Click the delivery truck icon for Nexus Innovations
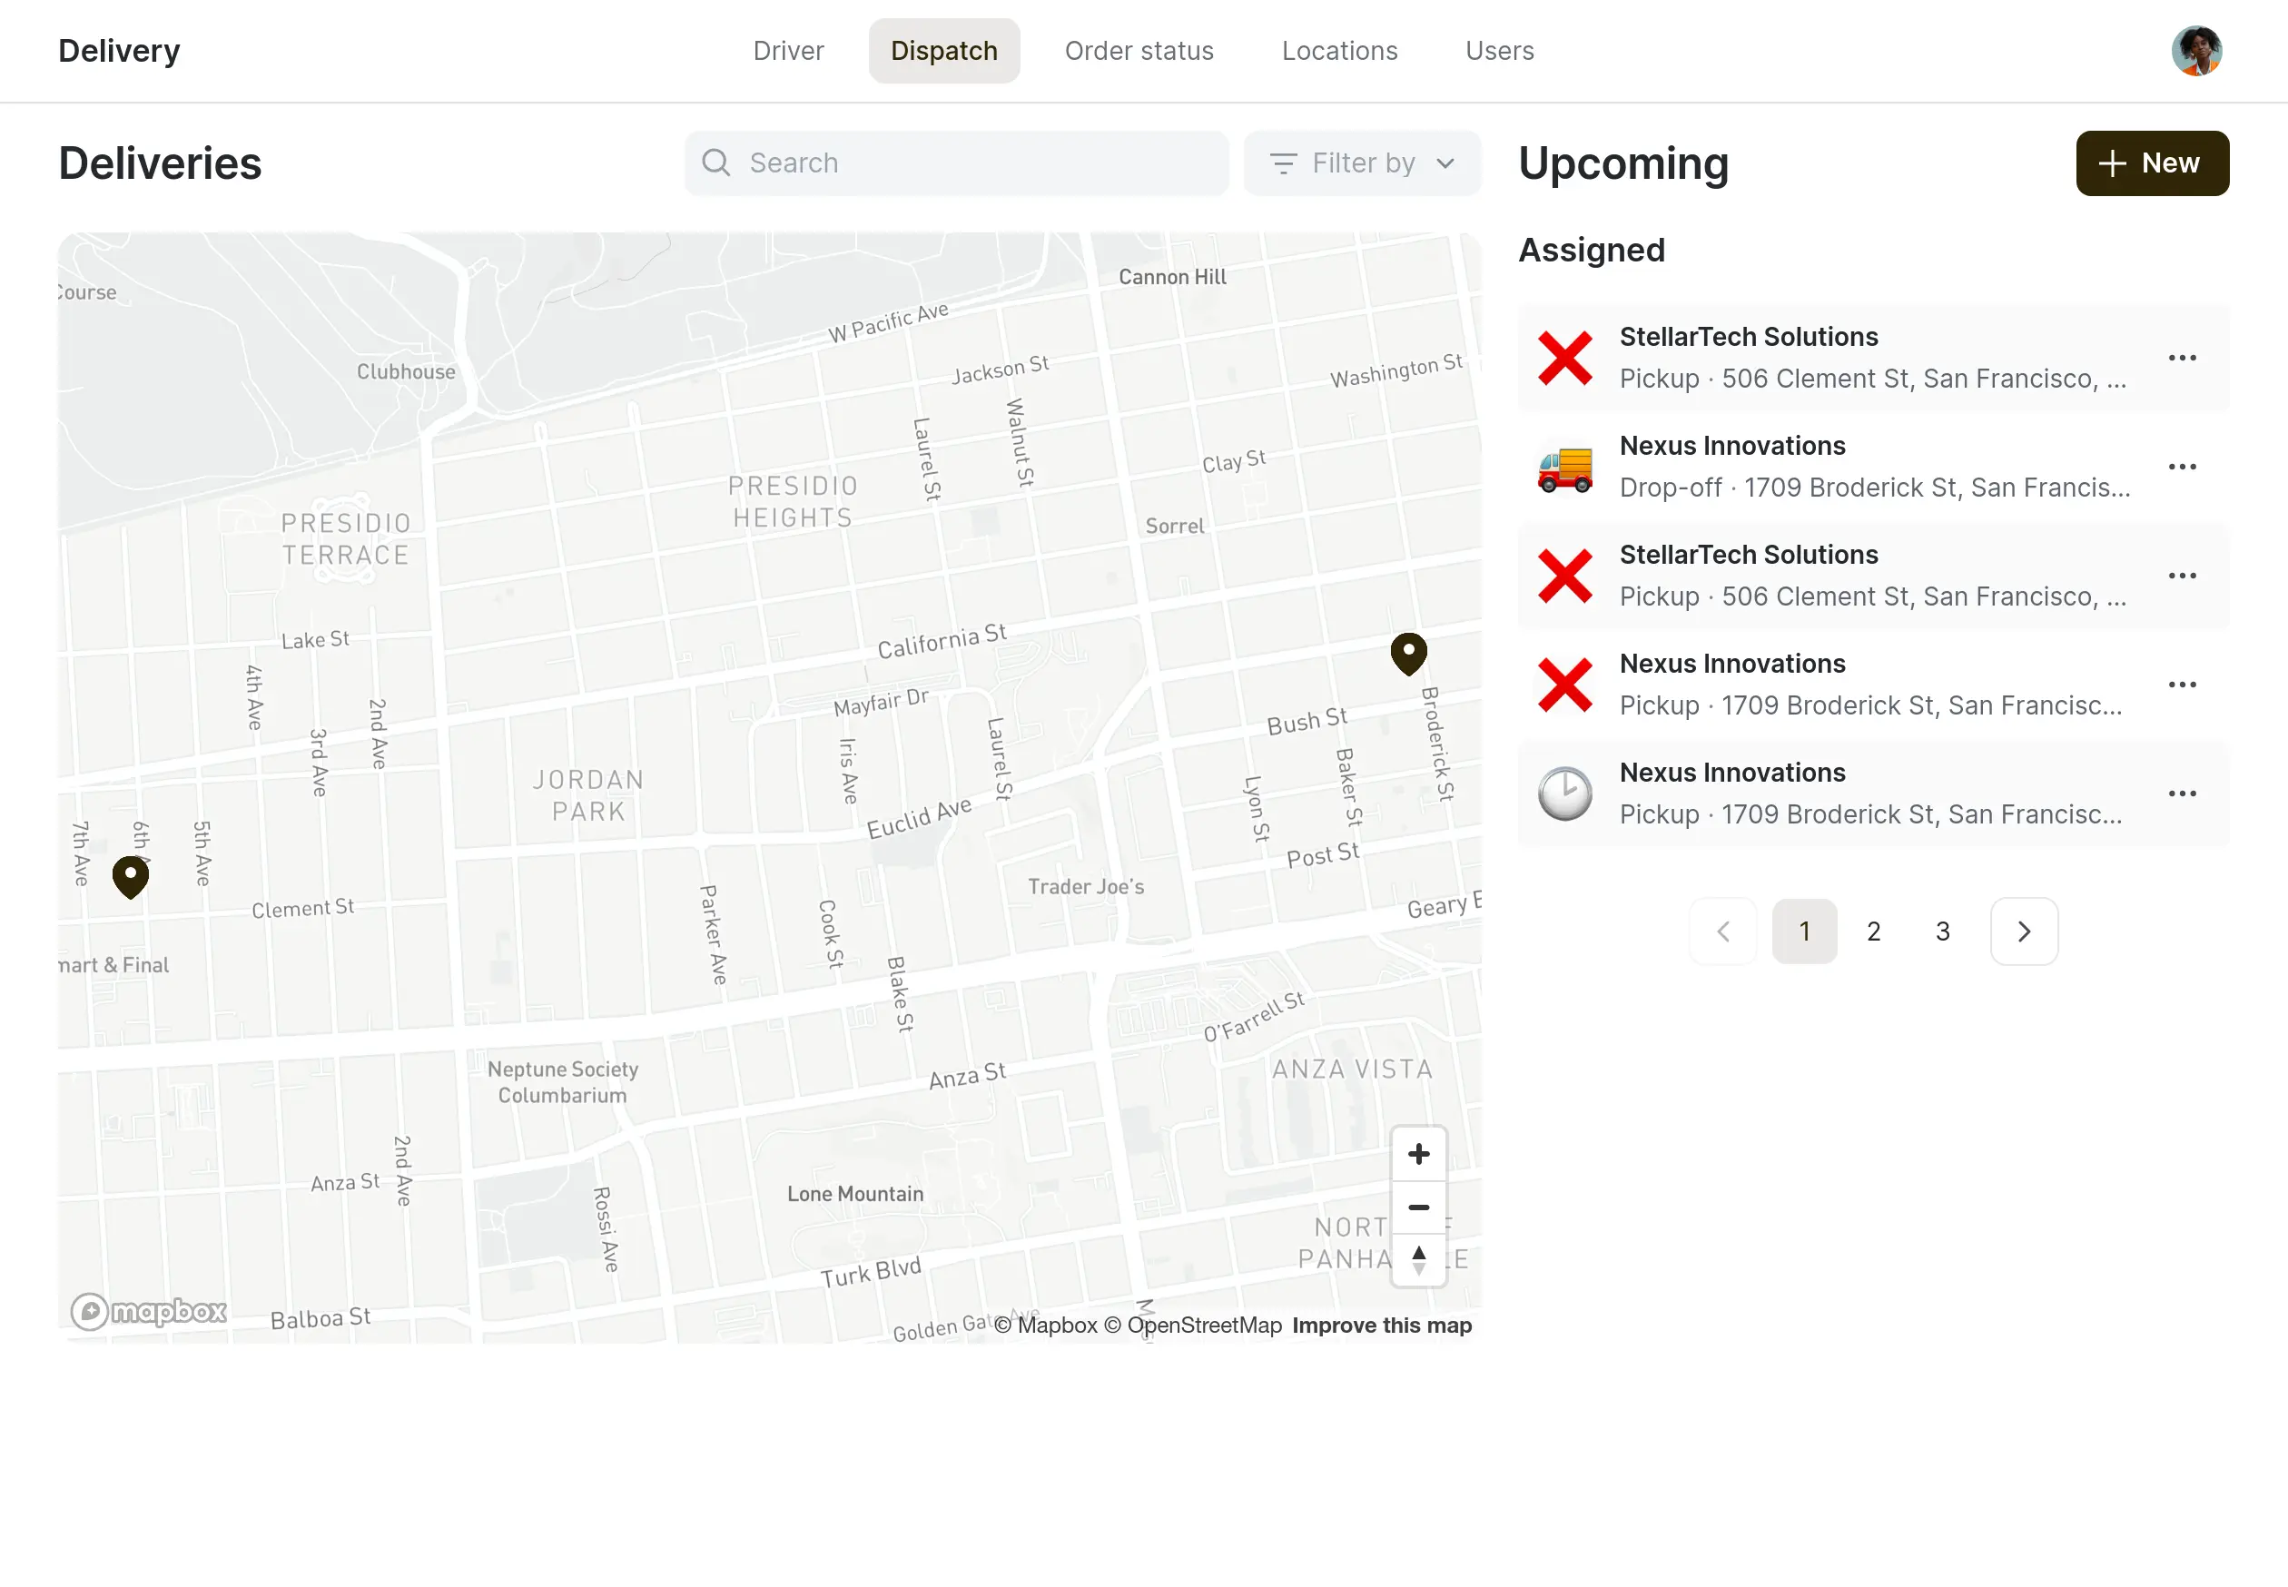The image size is (2288, 1587). click(x=1564, y=468)
